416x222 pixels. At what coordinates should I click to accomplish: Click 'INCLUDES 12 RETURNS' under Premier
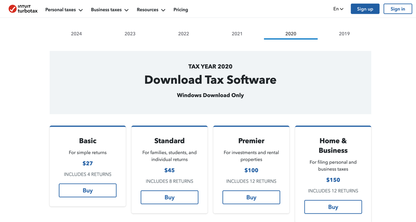pos(251,181)
